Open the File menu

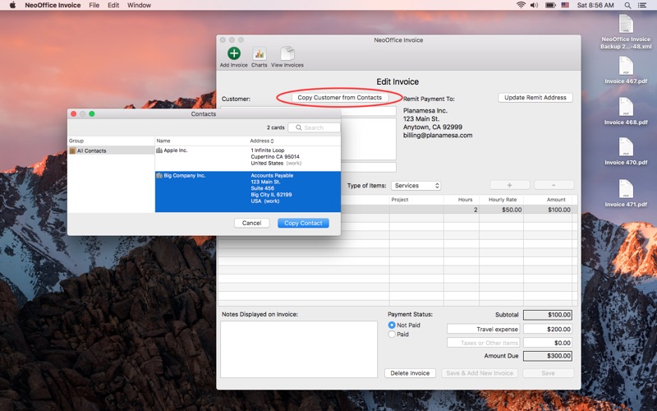94,5
